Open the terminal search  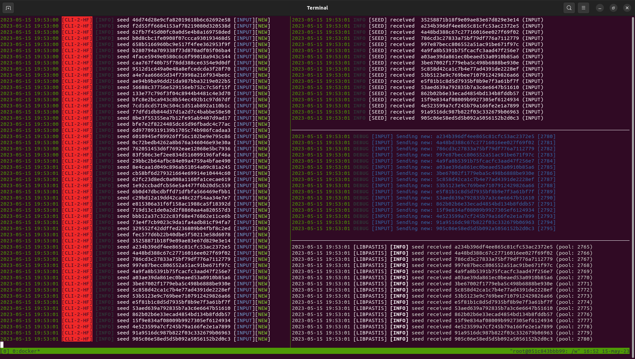point(569,8)
